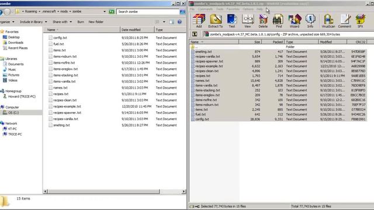Click the Explorer change view icon
This screenshot has width=374, height=210.
157,22
